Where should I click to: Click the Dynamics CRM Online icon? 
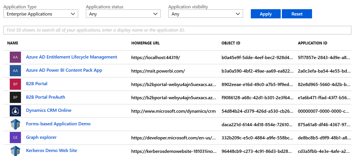click(15, 111)
